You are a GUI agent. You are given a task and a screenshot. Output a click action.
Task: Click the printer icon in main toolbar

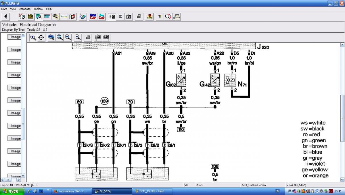click(x=139, y=16)
